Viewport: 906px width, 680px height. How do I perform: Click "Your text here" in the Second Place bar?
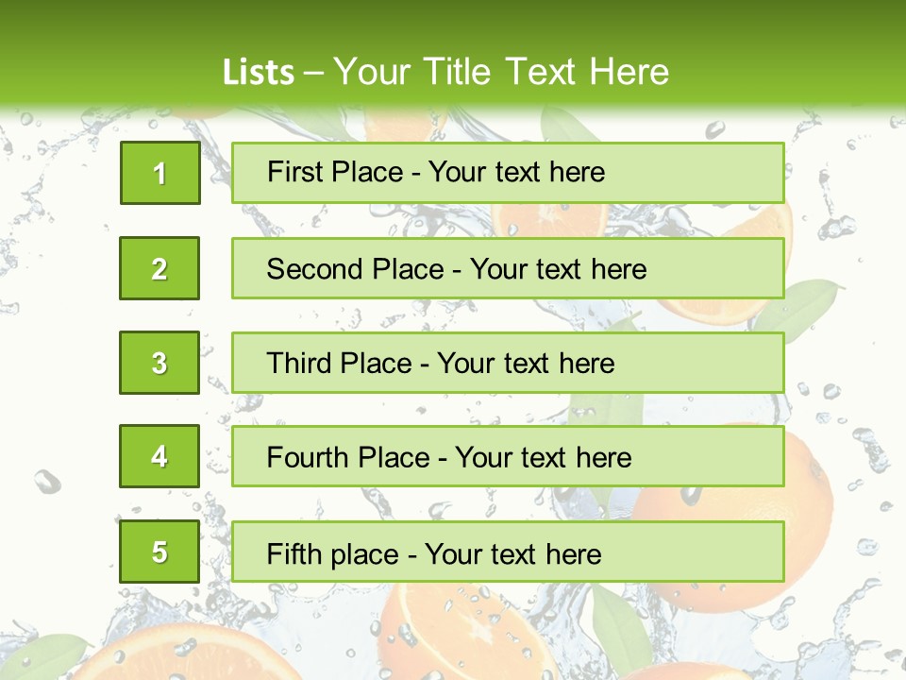coord(559,269)
